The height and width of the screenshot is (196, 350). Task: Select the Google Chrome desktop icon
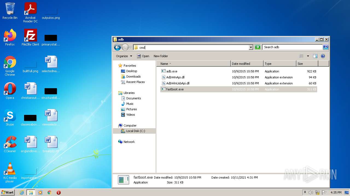(x=10, y=66)
